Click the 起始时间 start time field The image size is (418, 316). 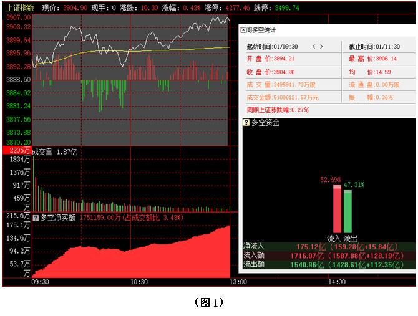point(273,47)
